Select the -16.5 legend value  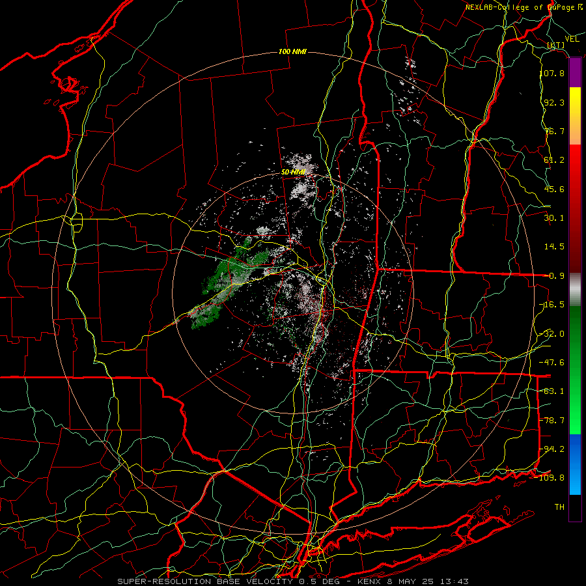point(551,305)
